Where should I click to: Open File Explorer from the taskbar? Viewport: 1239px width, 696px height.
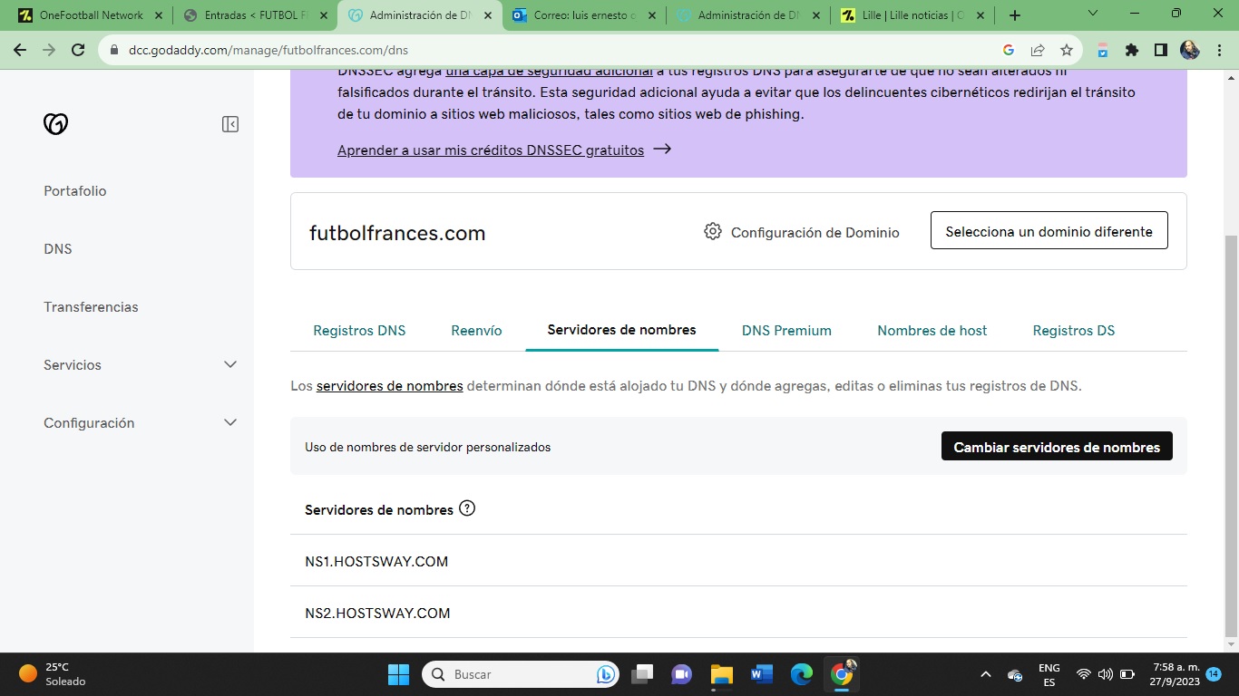(x=721, y=674)
